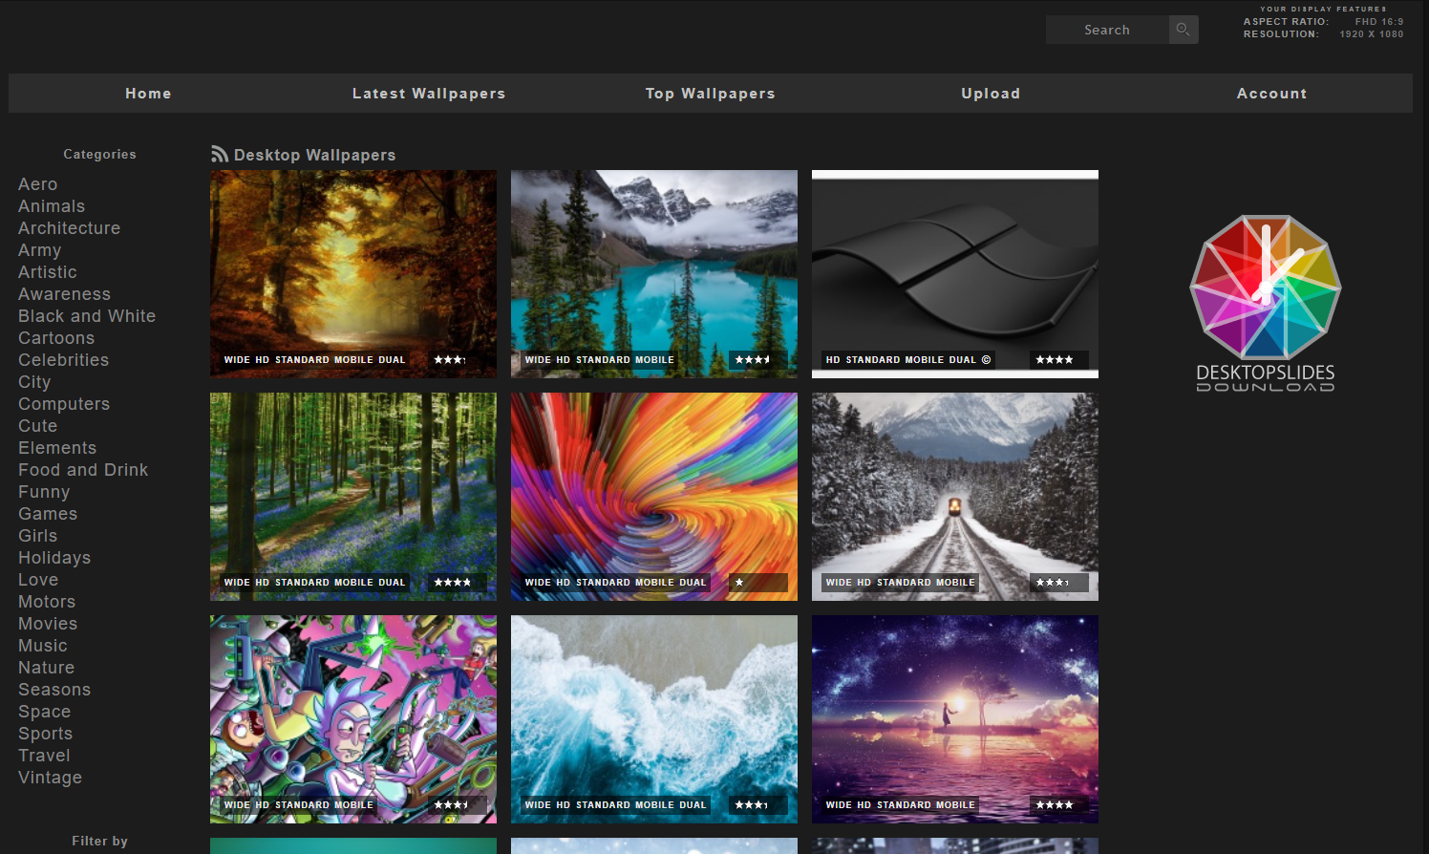Go to Top Wallpapers page
Image resolution: width=1429 pixels, height=854 pixels.
click(710, 94)
